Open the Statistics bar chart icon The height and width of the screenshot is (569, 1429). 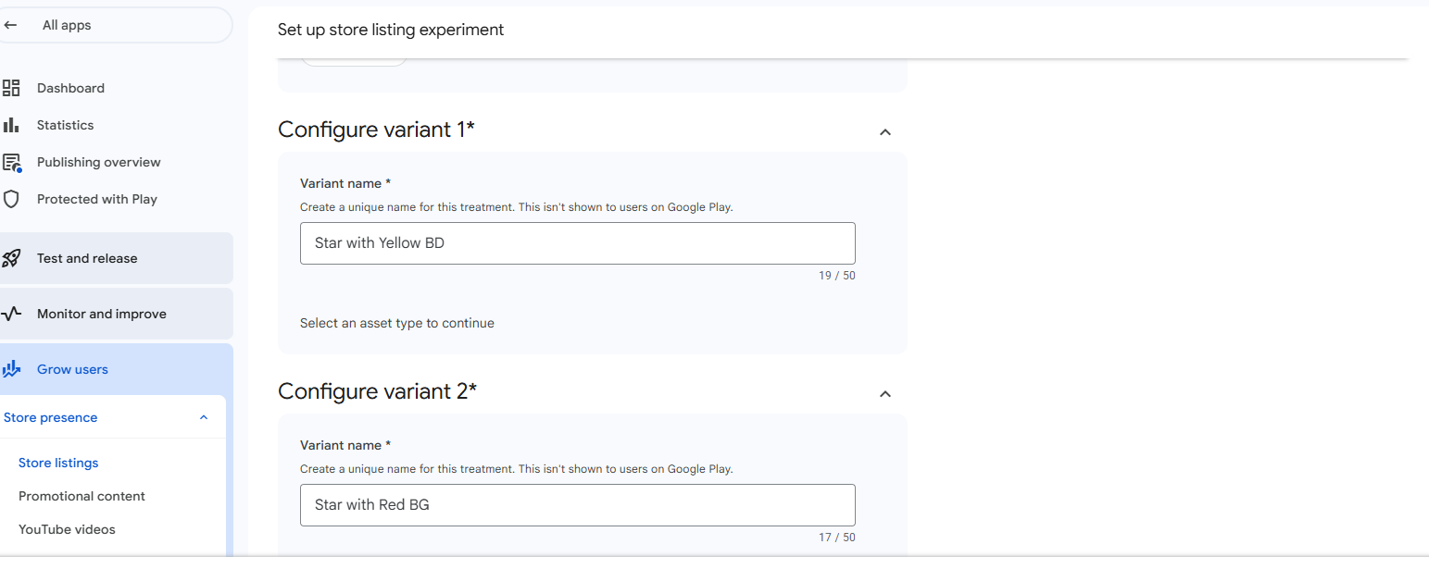[11, 125]
